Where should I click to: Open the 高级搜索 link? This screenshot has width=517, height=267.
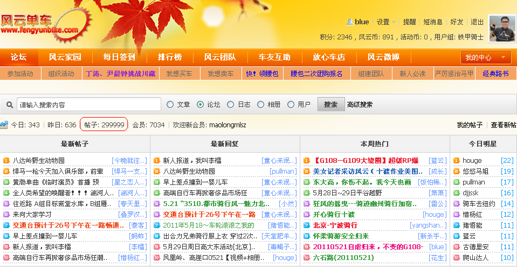tap(360, 105)
